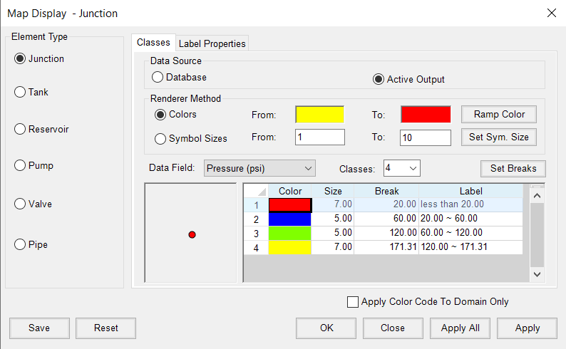
Task: Click Set Sym. Size button
Action: click(499, 137)
